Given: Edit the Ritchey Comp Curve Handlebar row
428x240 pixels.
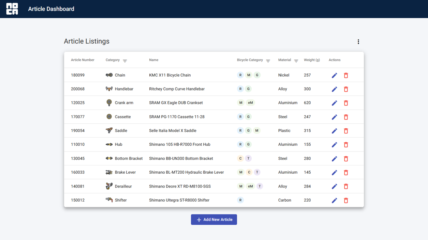Looking at the screenshot, I should (334, 89).
